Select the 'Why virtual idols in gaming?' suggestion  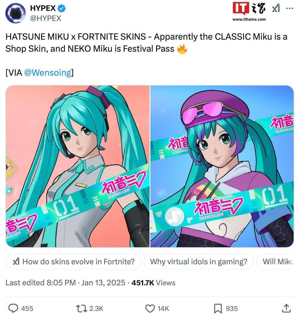pos(199,262)
